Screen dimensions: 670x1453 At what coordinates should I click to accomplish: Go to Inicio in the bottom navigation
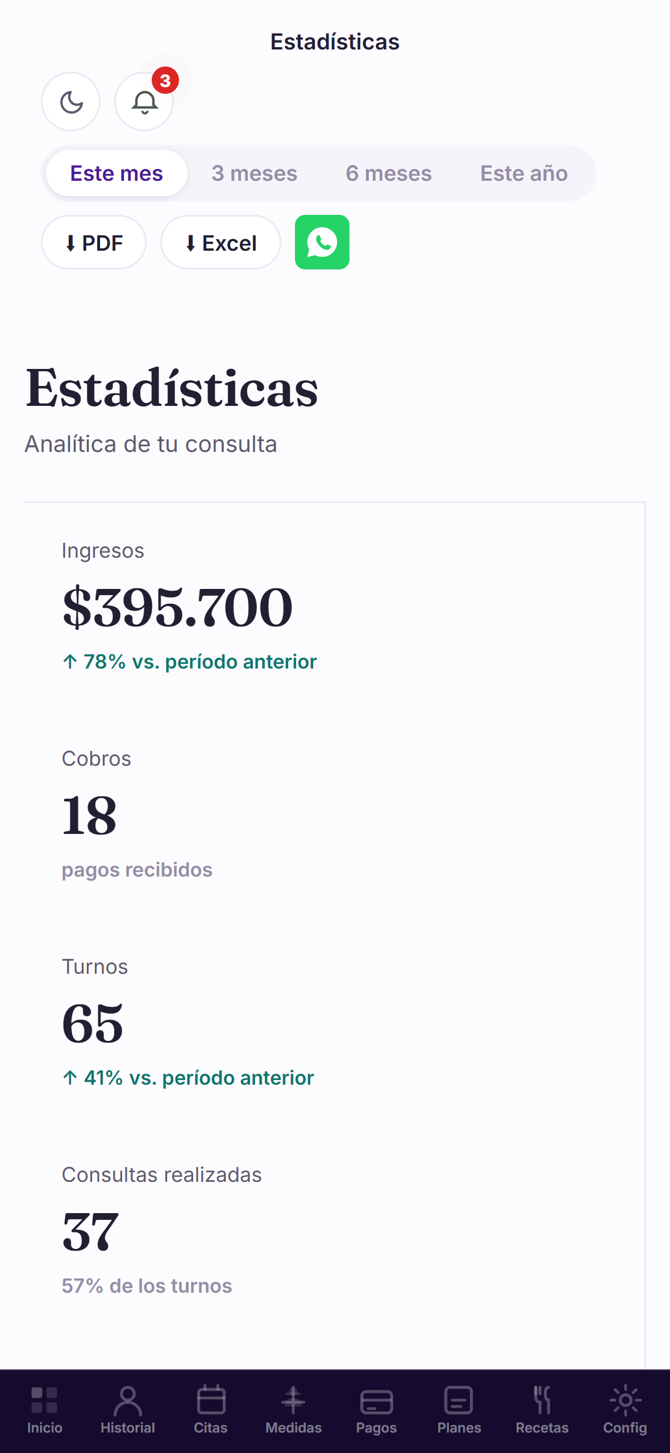[44, 1411]
